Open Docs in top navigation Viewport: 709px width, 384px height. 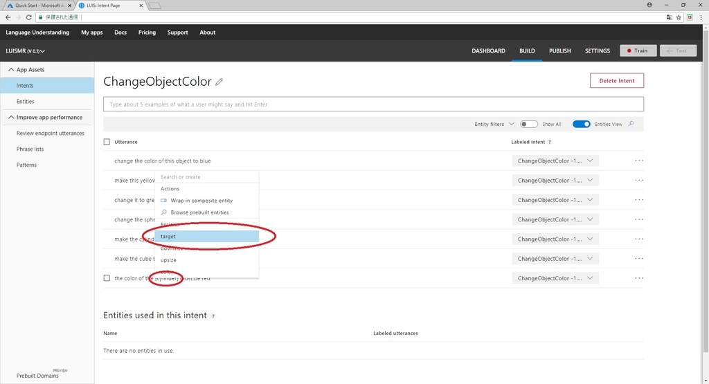pyautogui.click(x=120, y=33)
